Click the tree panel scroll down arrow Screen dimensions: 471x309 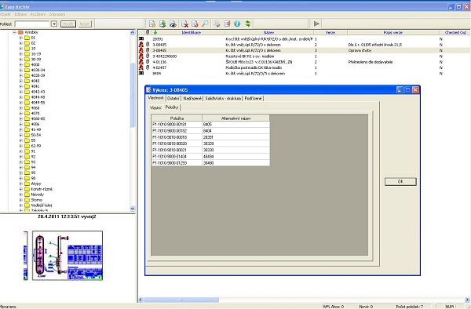tap(133, 208)
